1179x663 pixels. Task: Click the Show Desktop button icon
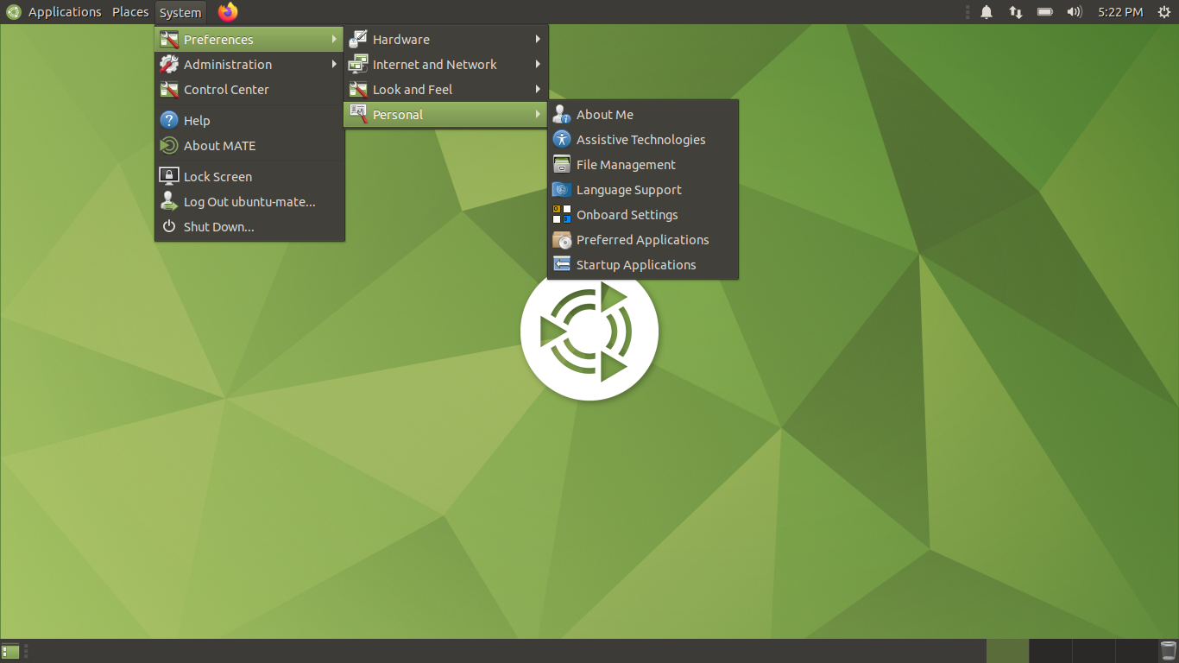pos(10,651)
